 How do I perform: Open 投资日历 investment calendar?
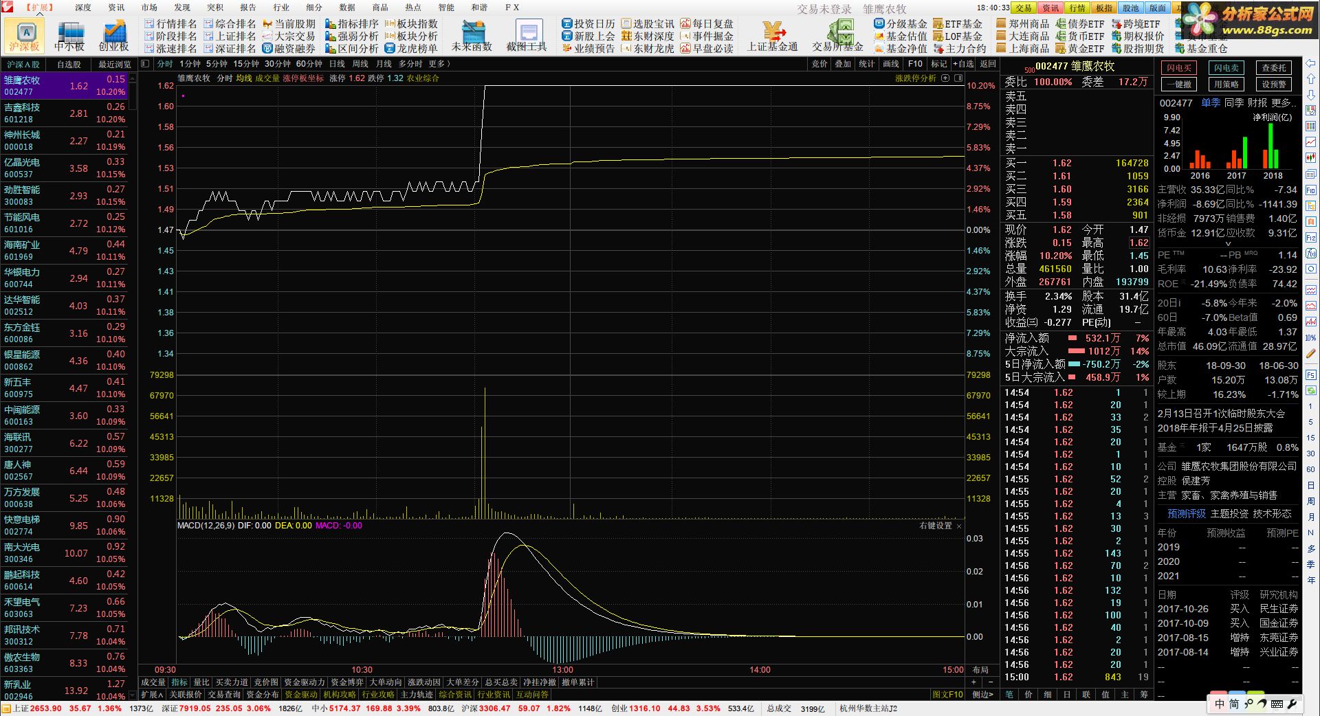588,23
